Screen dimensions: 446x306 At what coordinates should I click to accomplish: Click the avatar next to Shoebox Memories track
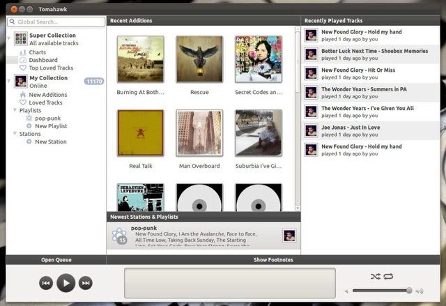(x=311, y=54)
